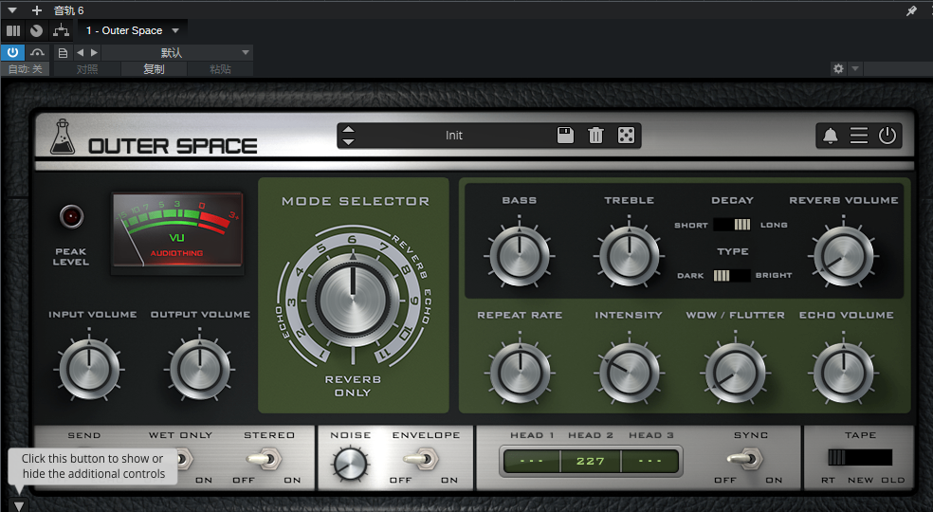Click the flask AudioThing logo
933x512 pixels.
62,137
